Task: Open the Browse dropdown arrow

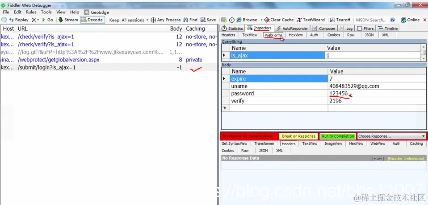Action: pyautogui.click(x=261, y=20)
